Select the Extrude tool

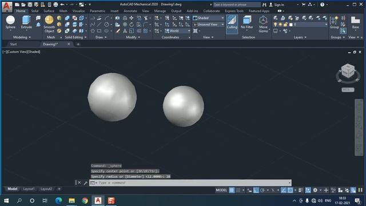(26, 22)
